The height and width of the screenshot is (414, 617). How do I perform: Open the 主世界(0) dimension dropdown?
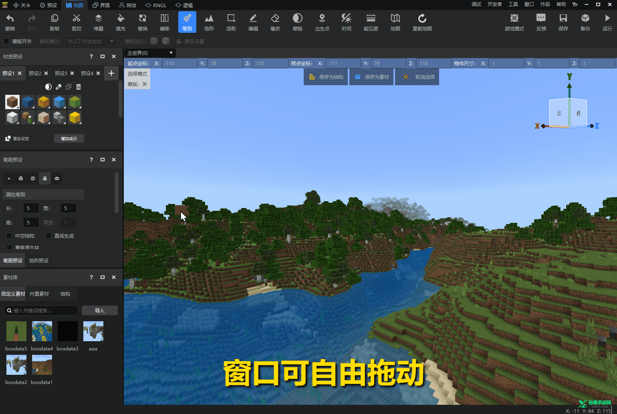(x=150, y=53)
